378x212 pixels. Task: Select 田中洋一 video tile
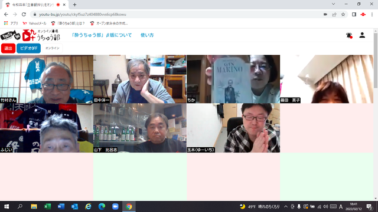point(140,79)
